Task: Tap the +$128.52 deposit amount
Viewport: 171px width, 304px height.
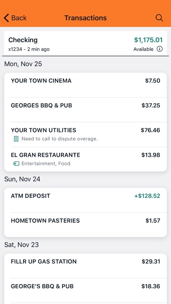Action: coord(147,196)
